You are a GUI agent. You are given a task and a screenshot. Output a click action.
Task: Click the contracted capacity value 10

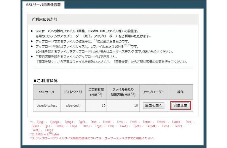103,106
